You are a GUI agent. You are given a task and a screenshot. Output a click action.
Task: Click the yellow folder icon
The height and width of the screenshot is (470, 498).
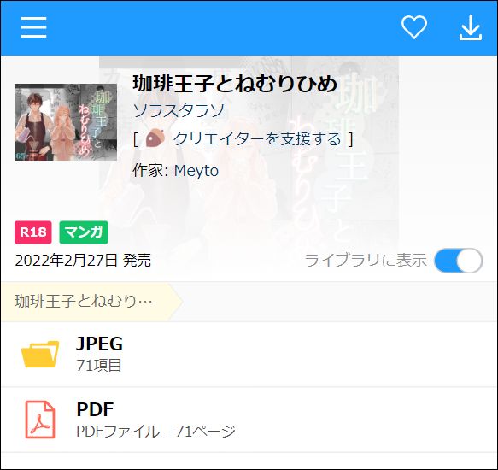(40, 354)
